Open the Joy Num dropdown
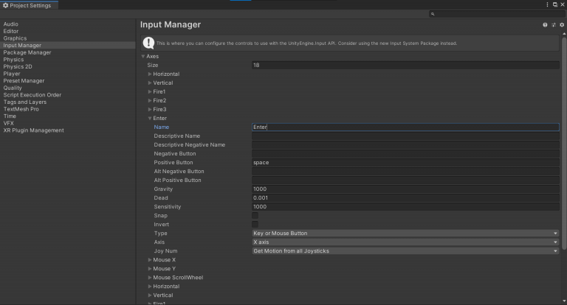The width and height of the screenshot is (567, 305). 405,251
